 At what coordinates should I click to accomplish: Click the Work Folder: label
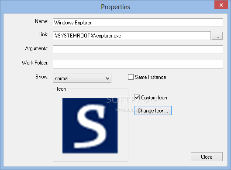[35, 63]
